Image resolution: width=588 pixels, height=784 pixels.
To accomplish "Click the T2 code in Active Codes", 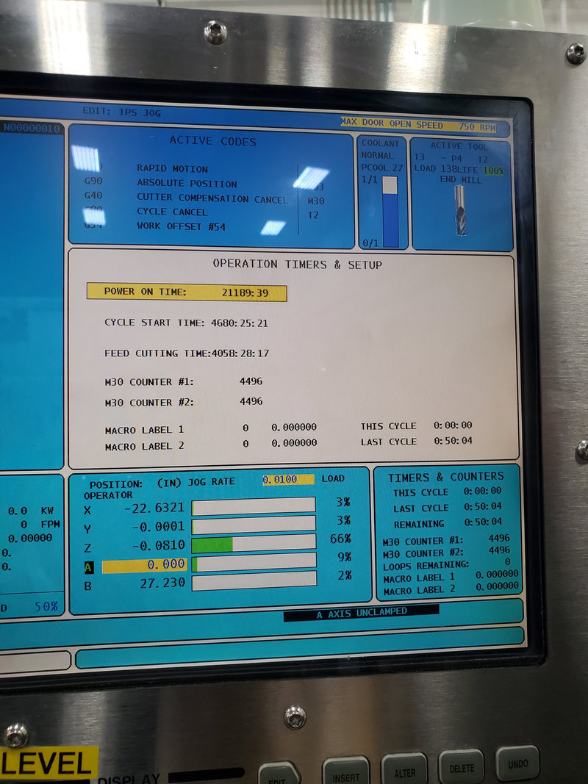I will [313, 215].
